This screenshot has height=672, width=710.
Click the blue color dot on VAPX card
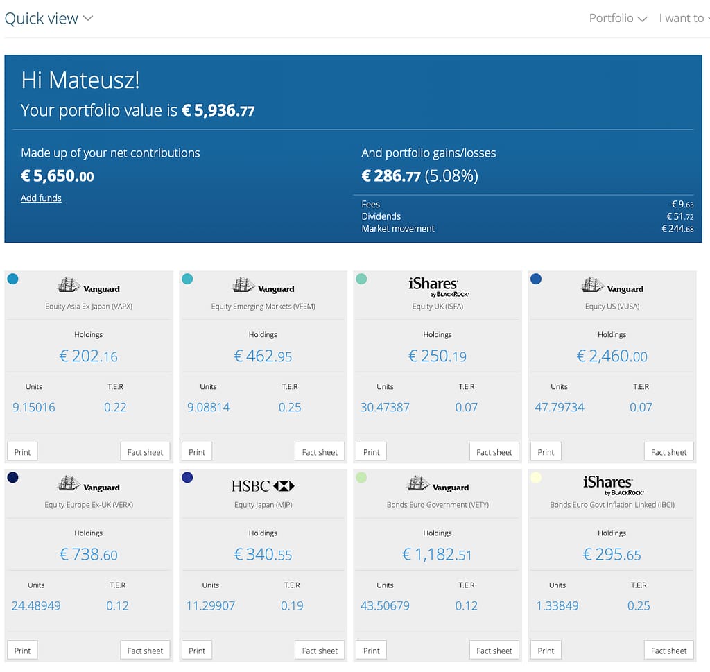coord(12,279)
